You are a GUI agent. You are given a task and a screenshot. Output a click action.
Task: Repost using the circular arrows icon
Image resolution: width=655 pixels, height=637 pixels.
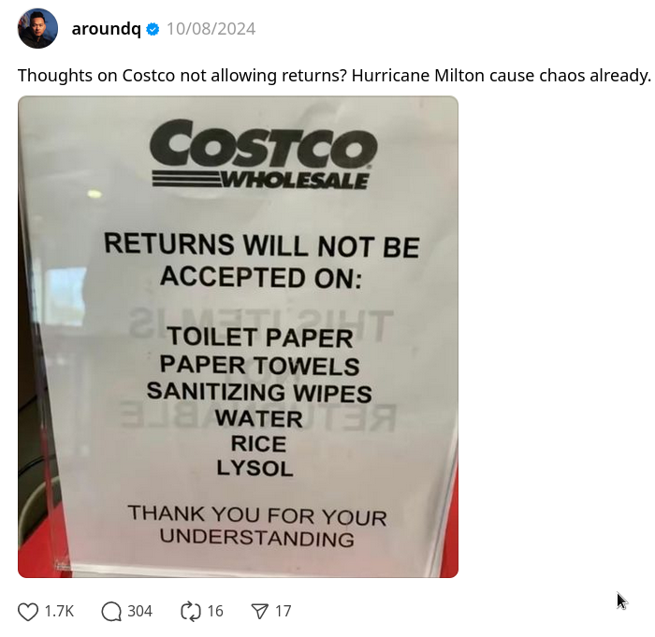tap(191, 611)
